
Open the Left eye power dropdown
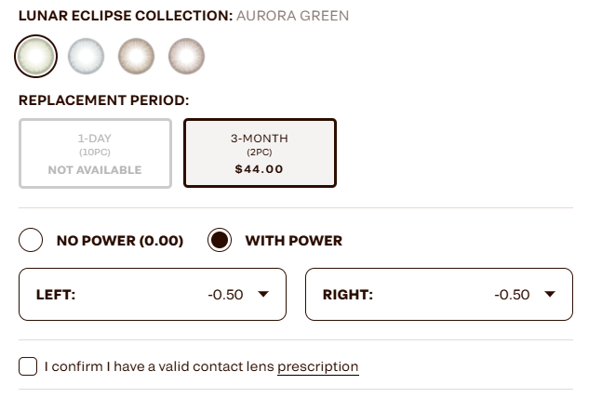pyautogui.click(x=153, y=295)
